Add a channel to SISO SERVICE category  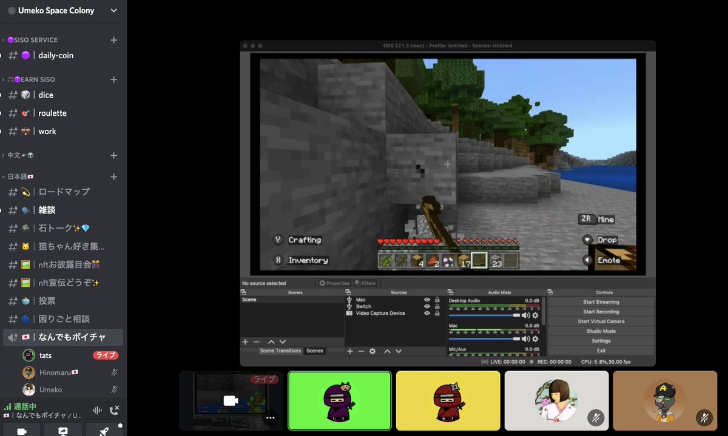(113, 40)
